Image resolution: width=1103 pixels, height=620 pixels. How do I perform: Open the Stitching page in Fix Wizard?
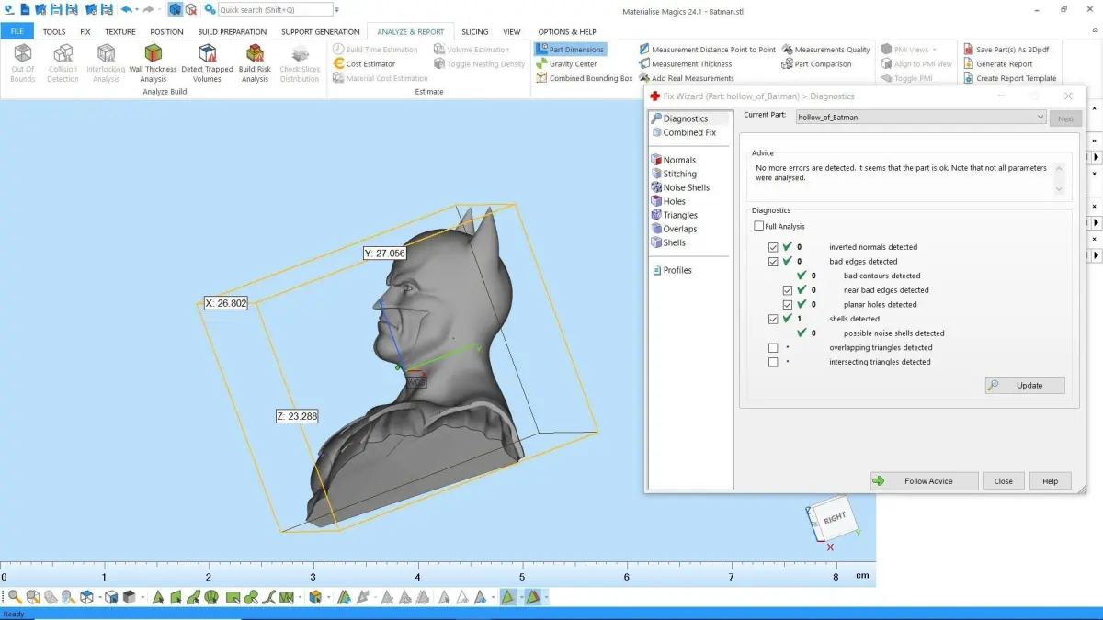pyautogui.click(x=673, y=174)
